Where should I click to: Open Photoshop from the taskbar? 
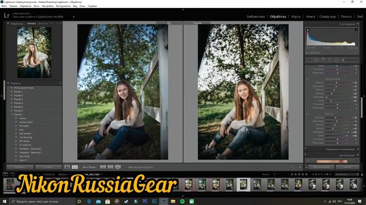(x=154, y=201)
